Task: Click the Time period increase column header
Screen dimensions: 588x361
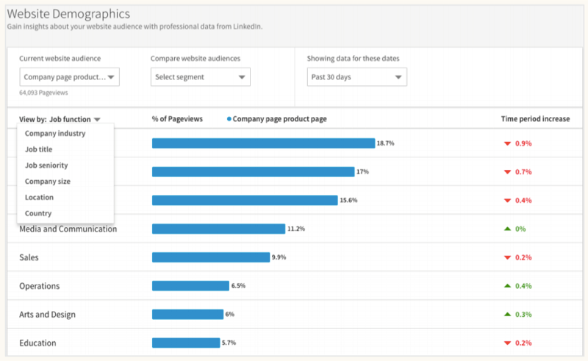Action: (x=535, y=119)
